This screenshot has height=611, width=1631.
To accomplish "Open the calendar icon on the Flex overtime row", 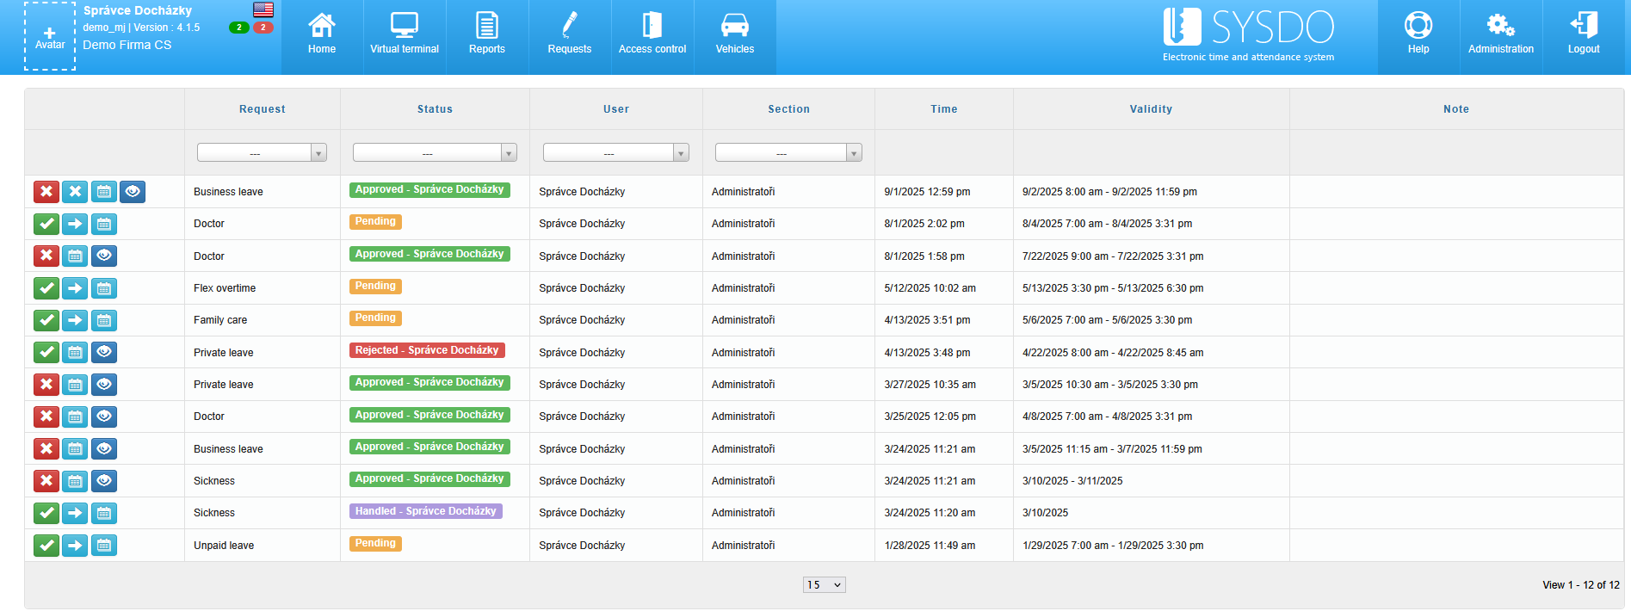I will click(104, 288).
